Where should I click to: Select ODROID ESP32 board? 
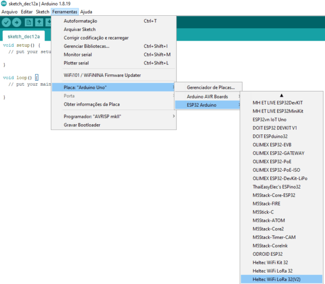[282, 254]
